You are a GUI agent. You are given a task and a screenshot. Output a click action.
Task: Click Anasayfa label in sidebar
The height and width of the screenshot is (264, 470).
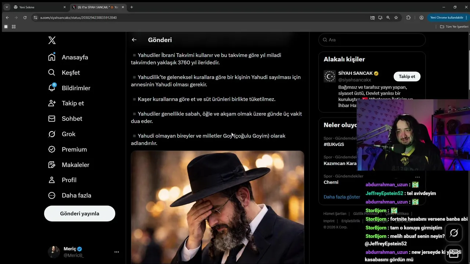pyautogui.click(x=75, y=57)
